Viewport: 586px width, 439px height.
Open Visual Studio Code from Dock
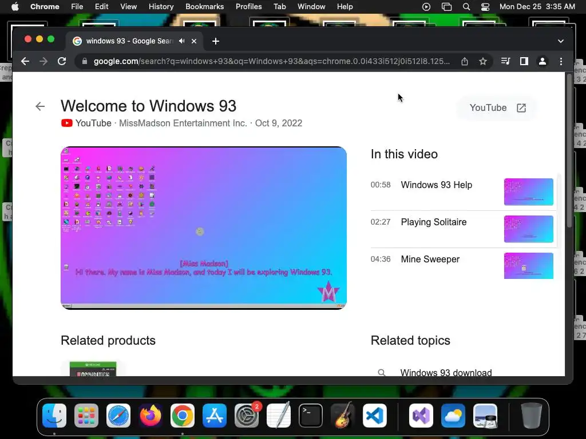[x=375, y=416]
